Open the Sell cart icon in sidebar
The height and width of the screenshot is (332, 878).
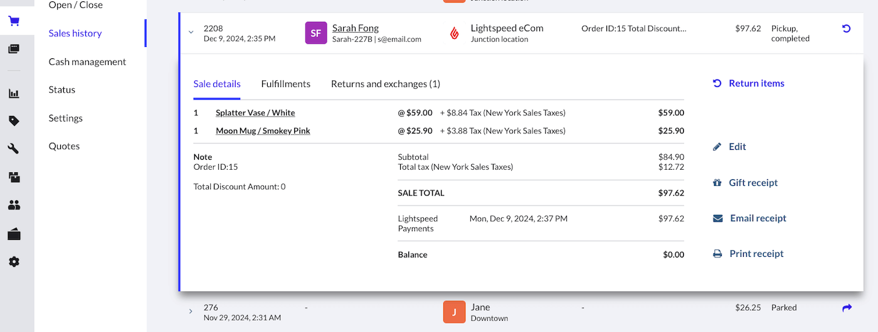click(x=14, y=21)
